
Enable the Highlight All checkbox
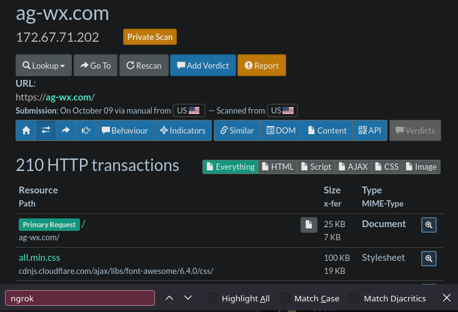pos(212,298)
